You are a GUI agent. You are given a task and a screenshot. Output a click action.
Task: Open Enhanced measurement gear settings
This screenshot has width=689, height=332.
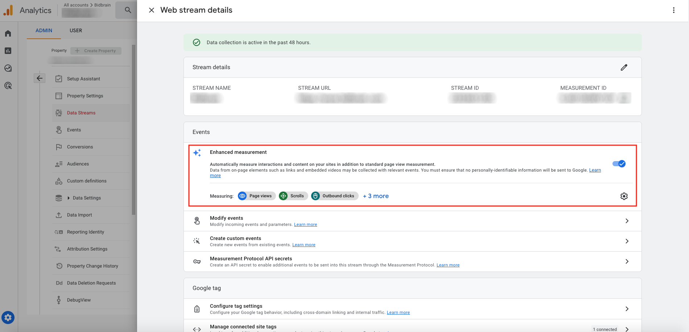624,196
